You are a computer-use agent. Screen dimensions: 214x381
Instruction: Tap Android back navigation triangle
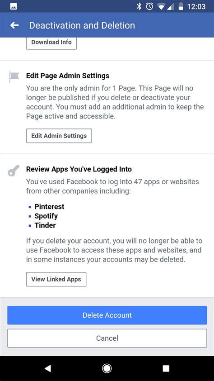click(x=48, y=369)
